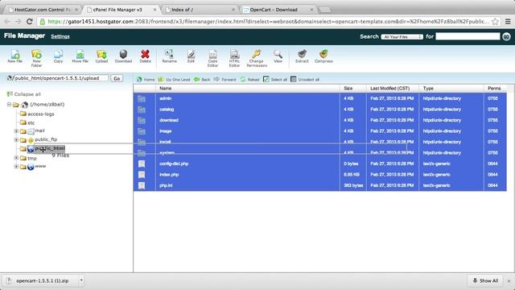Click the Download toolbar icon

pyautogui.click(x=123, y=56)
